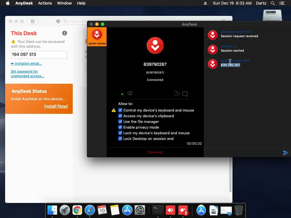Open the Dartz user menu

coord(261,3)
